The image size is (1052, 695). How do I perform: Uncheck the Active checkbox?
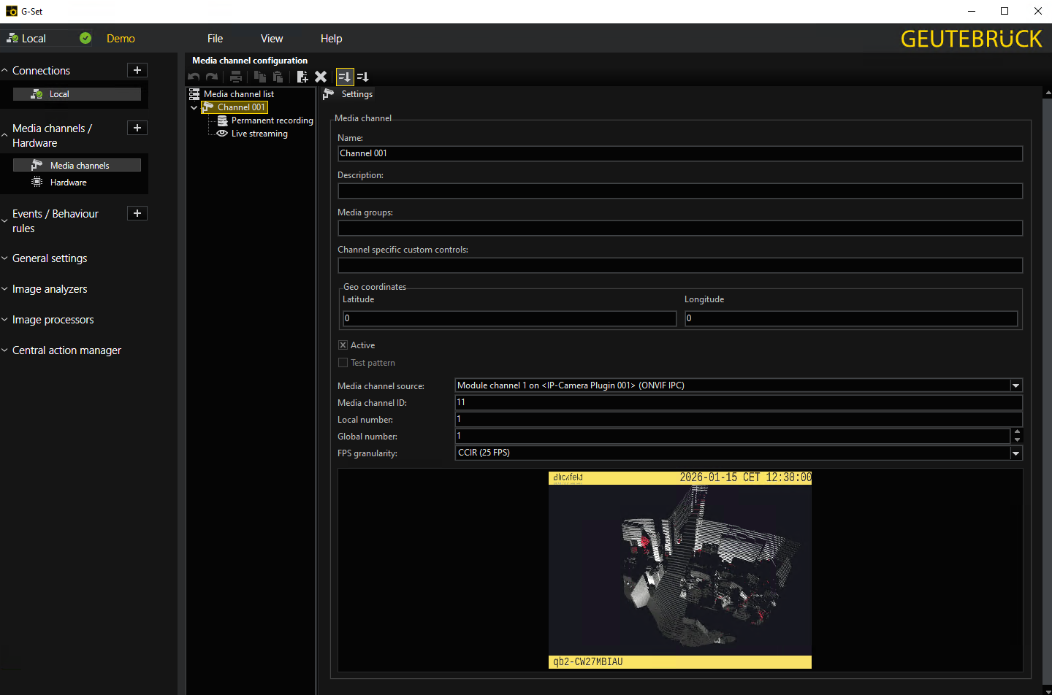point(343,345)
